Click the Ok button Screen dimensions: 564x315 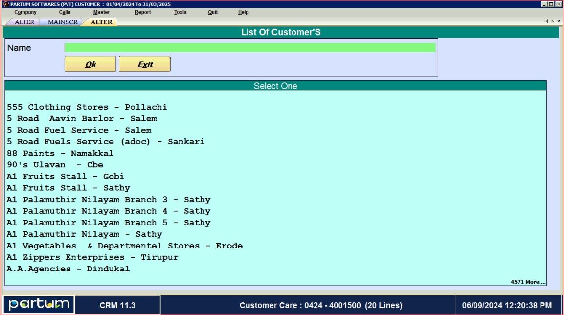[x=90, y=64]
